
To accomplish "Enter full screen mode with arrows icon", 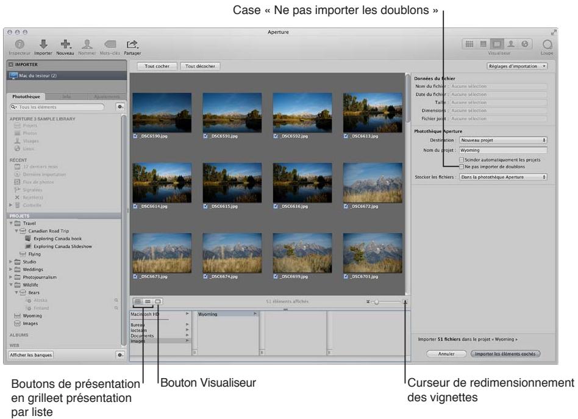I will [553, 32].
